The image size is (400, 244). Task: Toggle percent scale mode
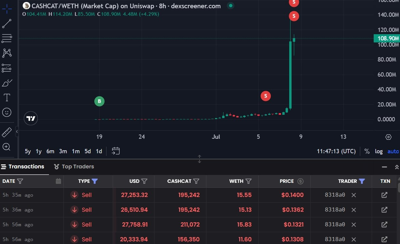pyautogui.click(x=367, y=152)
